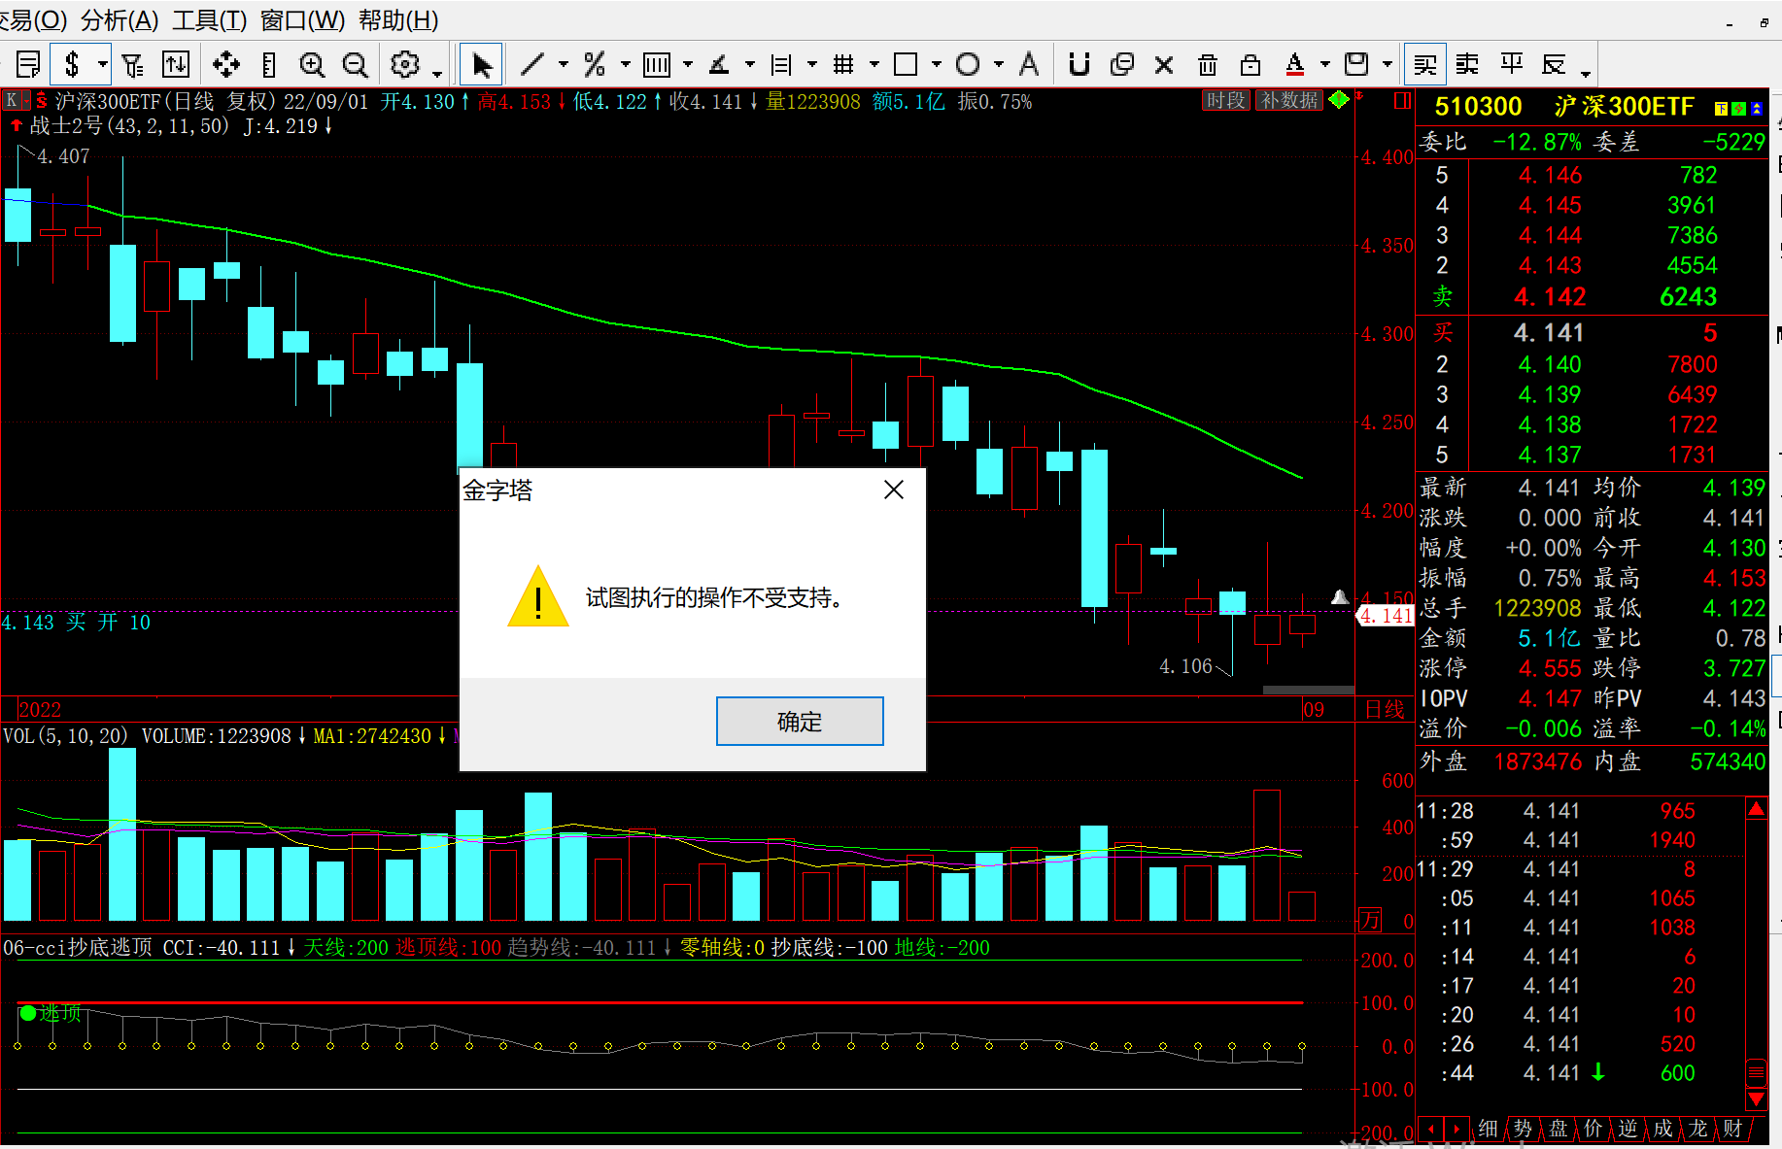Select the horizontal levels tool
The width and height of the screenshot is (1782, 1149).
pos(781,65)
